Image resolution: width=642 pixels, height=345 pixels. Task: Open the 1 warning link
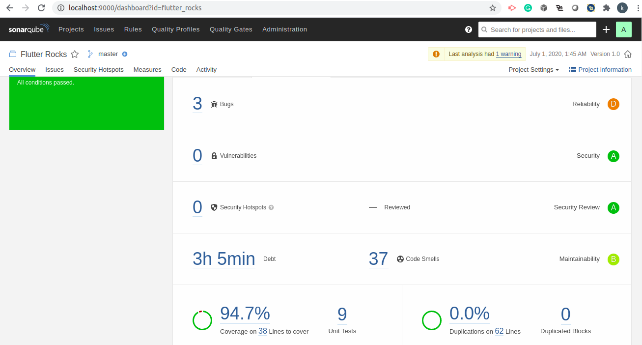click(509, 54)
